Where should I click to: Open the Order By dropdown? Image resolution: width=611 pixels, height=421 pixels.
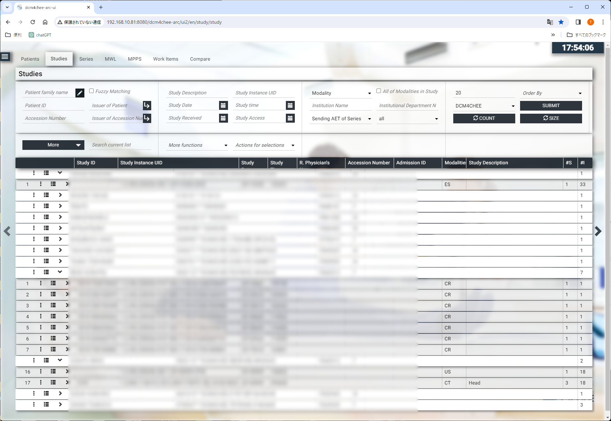(552, 93)
